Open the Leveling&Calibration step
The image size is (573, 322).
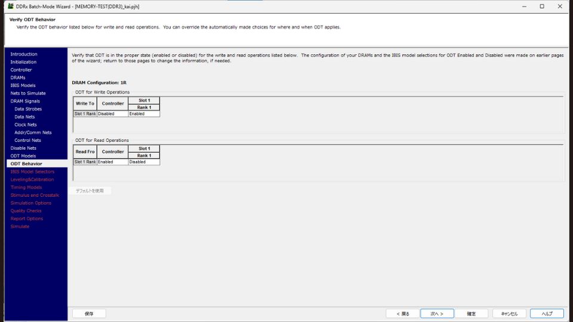pyautogui.click(x=32, y=179)
